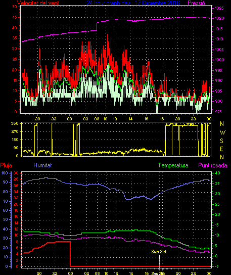Click the '90' value on wind direction axis
231x275 pixels.
16,148
